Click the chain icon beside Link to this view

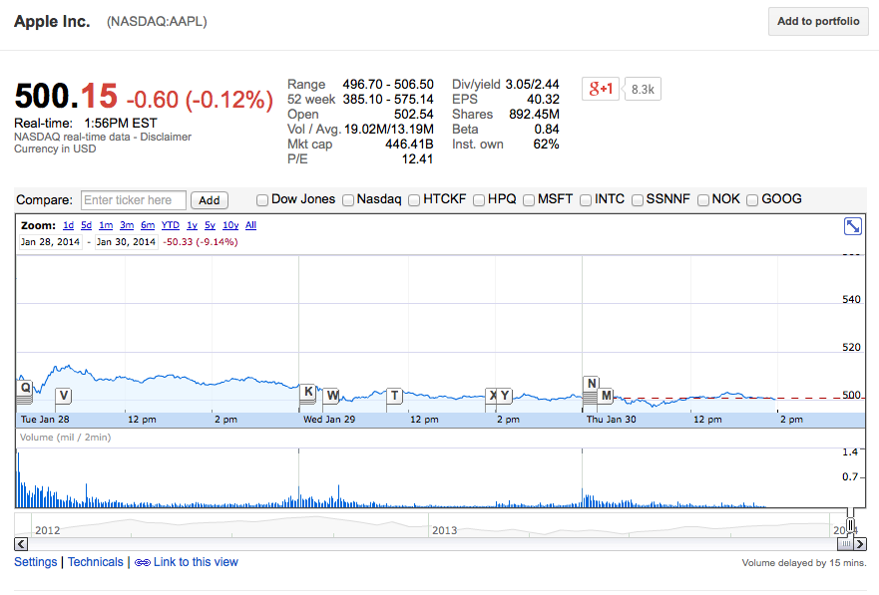click(143, 562)
